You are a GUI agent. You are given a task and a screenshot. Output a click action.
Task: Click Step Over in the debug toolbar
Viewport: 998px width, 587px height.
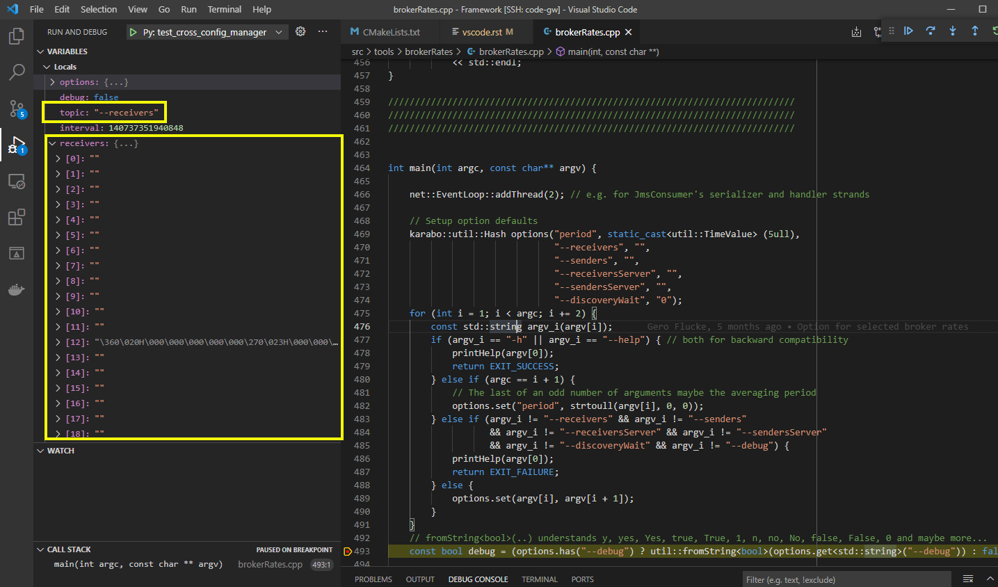click(x=931, y=31)
